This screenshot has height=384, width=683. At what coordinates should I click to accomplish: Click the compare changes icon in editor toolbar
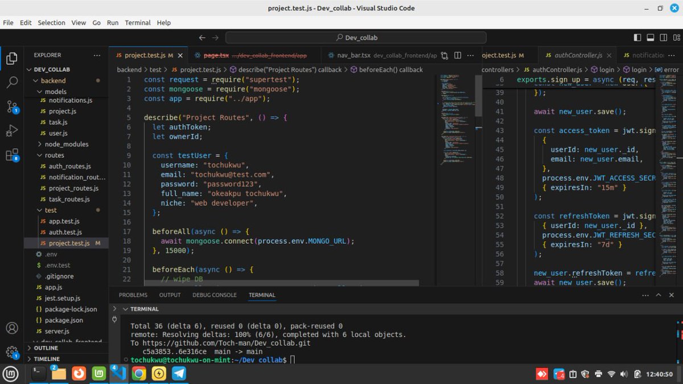coord(444,56)
